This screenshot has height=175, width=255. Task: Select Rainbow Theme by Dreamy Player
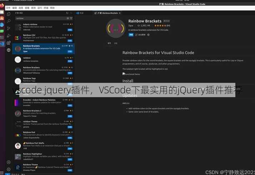coord(44,167)
